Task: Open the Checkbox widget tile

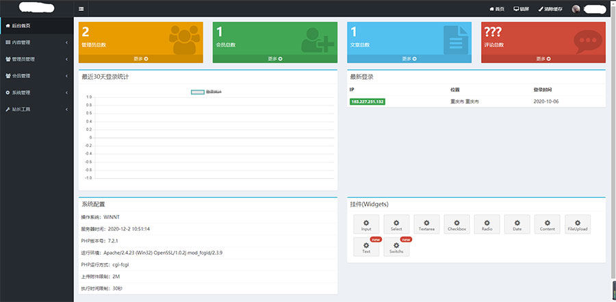Action: point(457,225)
